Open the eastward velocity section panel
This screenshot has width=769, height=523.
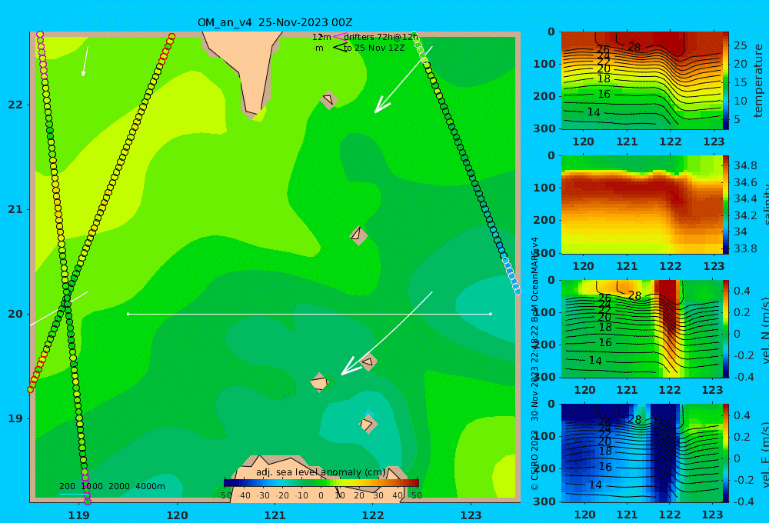click(642, 453)
